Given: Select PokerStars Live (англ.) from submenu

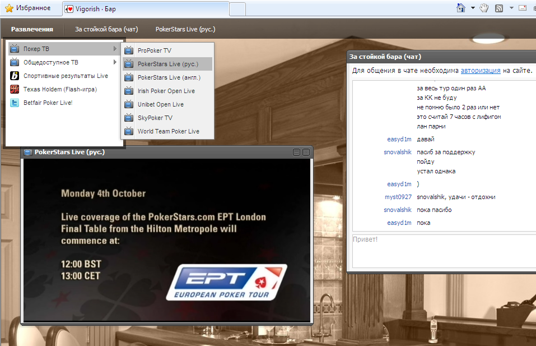Looking at the screenshot, I should [x=168, y=77].
